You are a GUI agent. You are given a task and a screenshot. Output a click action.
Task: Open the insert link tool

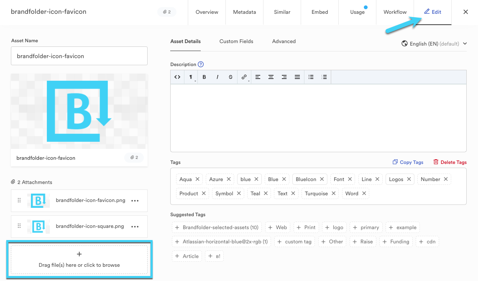coord(244,77)
